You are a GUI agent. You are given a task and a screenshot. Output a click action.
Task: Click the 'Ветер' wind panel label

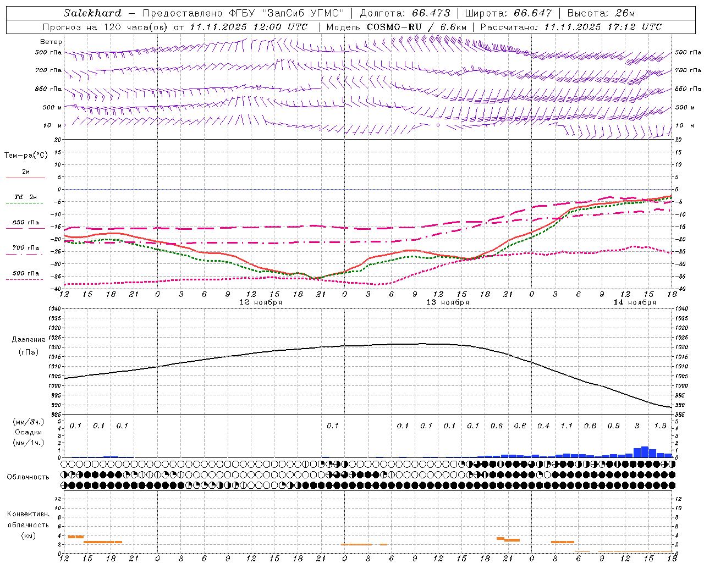pos(51,42)
